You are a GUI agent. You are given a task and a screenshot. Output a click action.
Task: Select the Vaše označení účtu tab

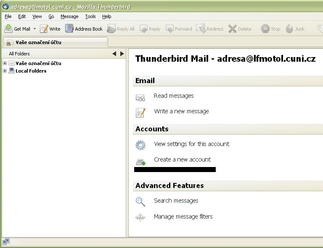pos(55,42)
